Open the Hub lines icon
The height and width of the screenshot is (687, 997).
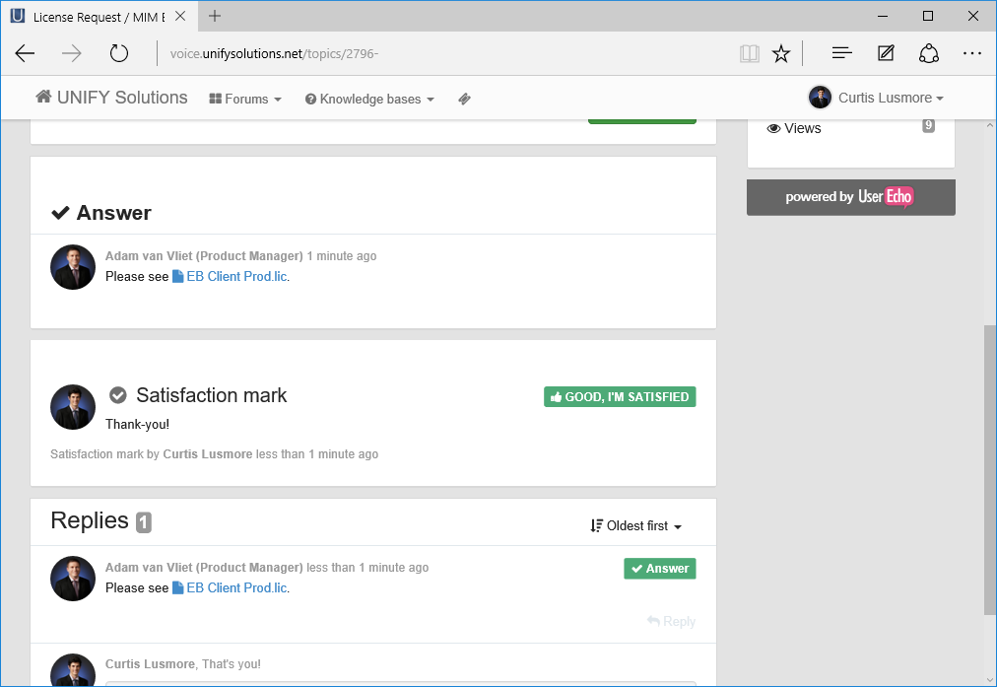[842, 53]
